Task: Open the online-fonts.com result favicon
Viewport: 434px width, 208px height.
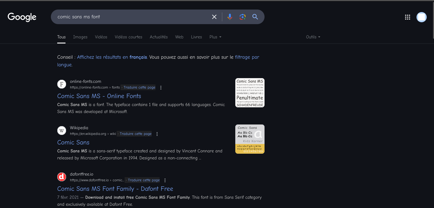Action: click(x=62, y=84)
